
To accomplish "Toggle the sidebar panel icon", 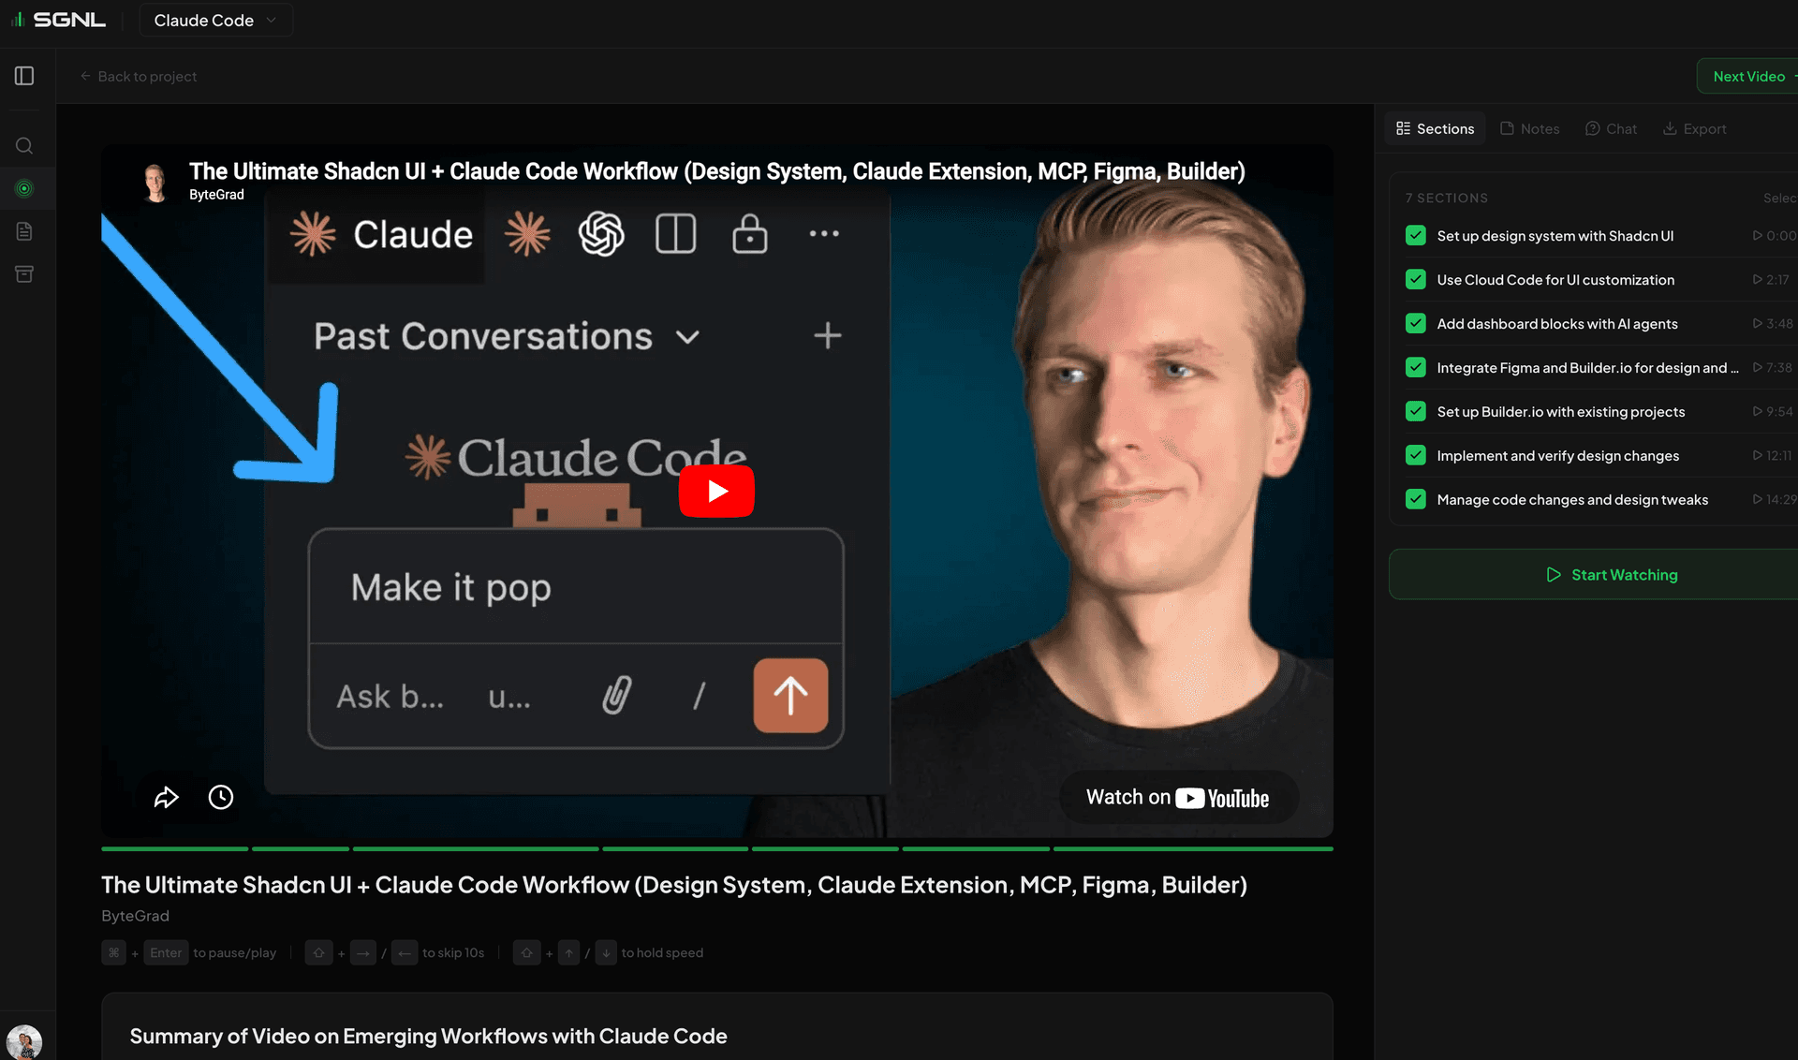I will (x=24, y=76).
